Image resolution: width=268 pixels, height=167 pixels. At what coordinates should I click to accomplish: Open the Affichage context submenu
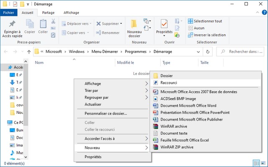click(x=113, y=84)
